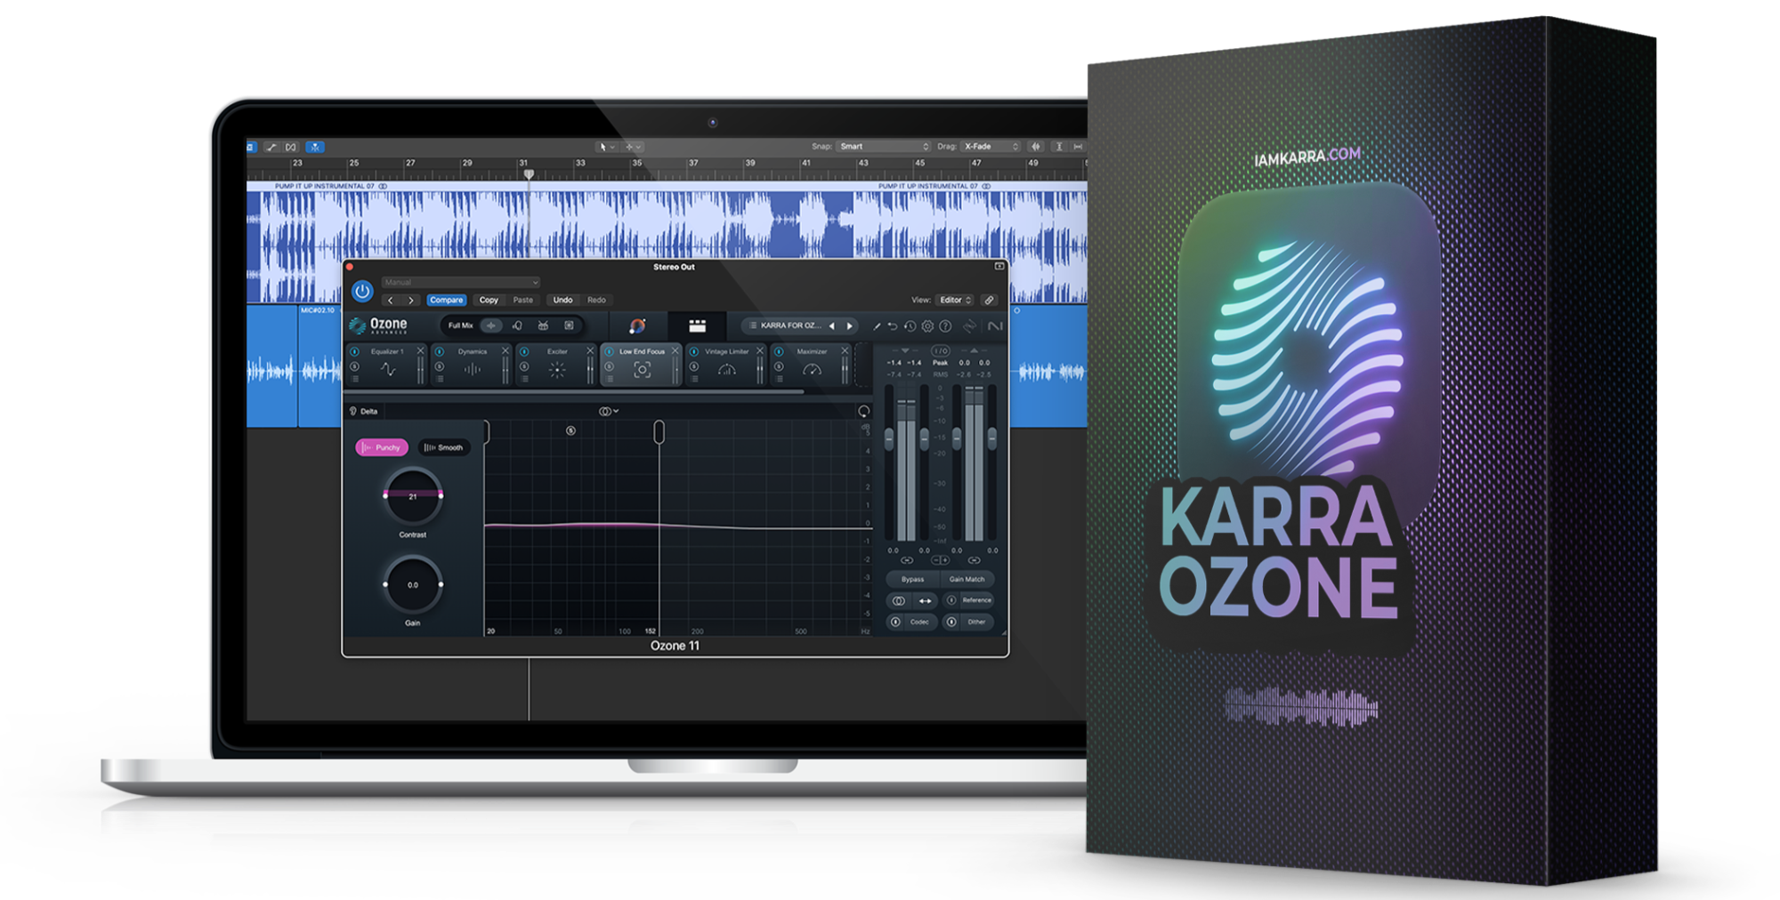This screenshot has height=900, width=1780.
Task: Open the Ozone history clock icon
Action: coord(910,326)
